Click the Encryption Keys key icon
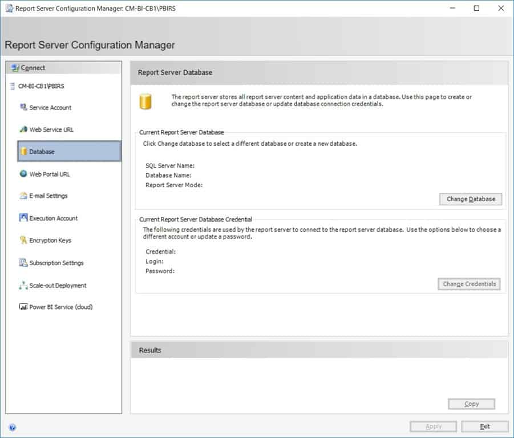 click(x=23, y=240)
